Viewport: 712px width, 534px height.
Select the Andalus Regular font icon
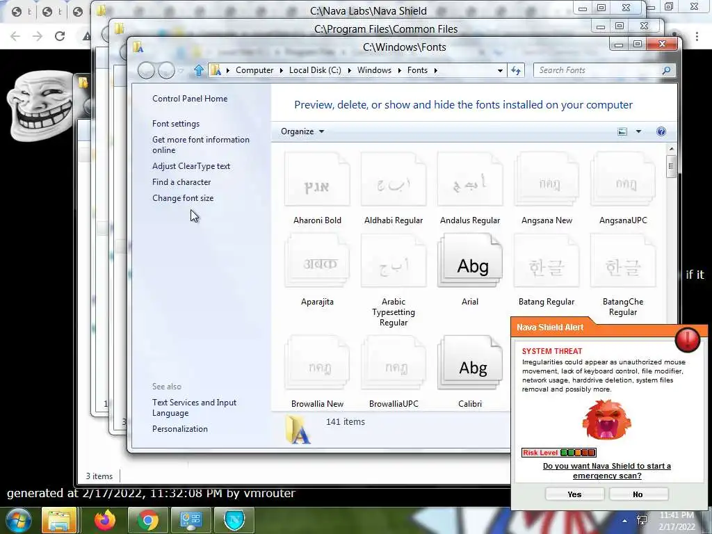tap(470, 180)
